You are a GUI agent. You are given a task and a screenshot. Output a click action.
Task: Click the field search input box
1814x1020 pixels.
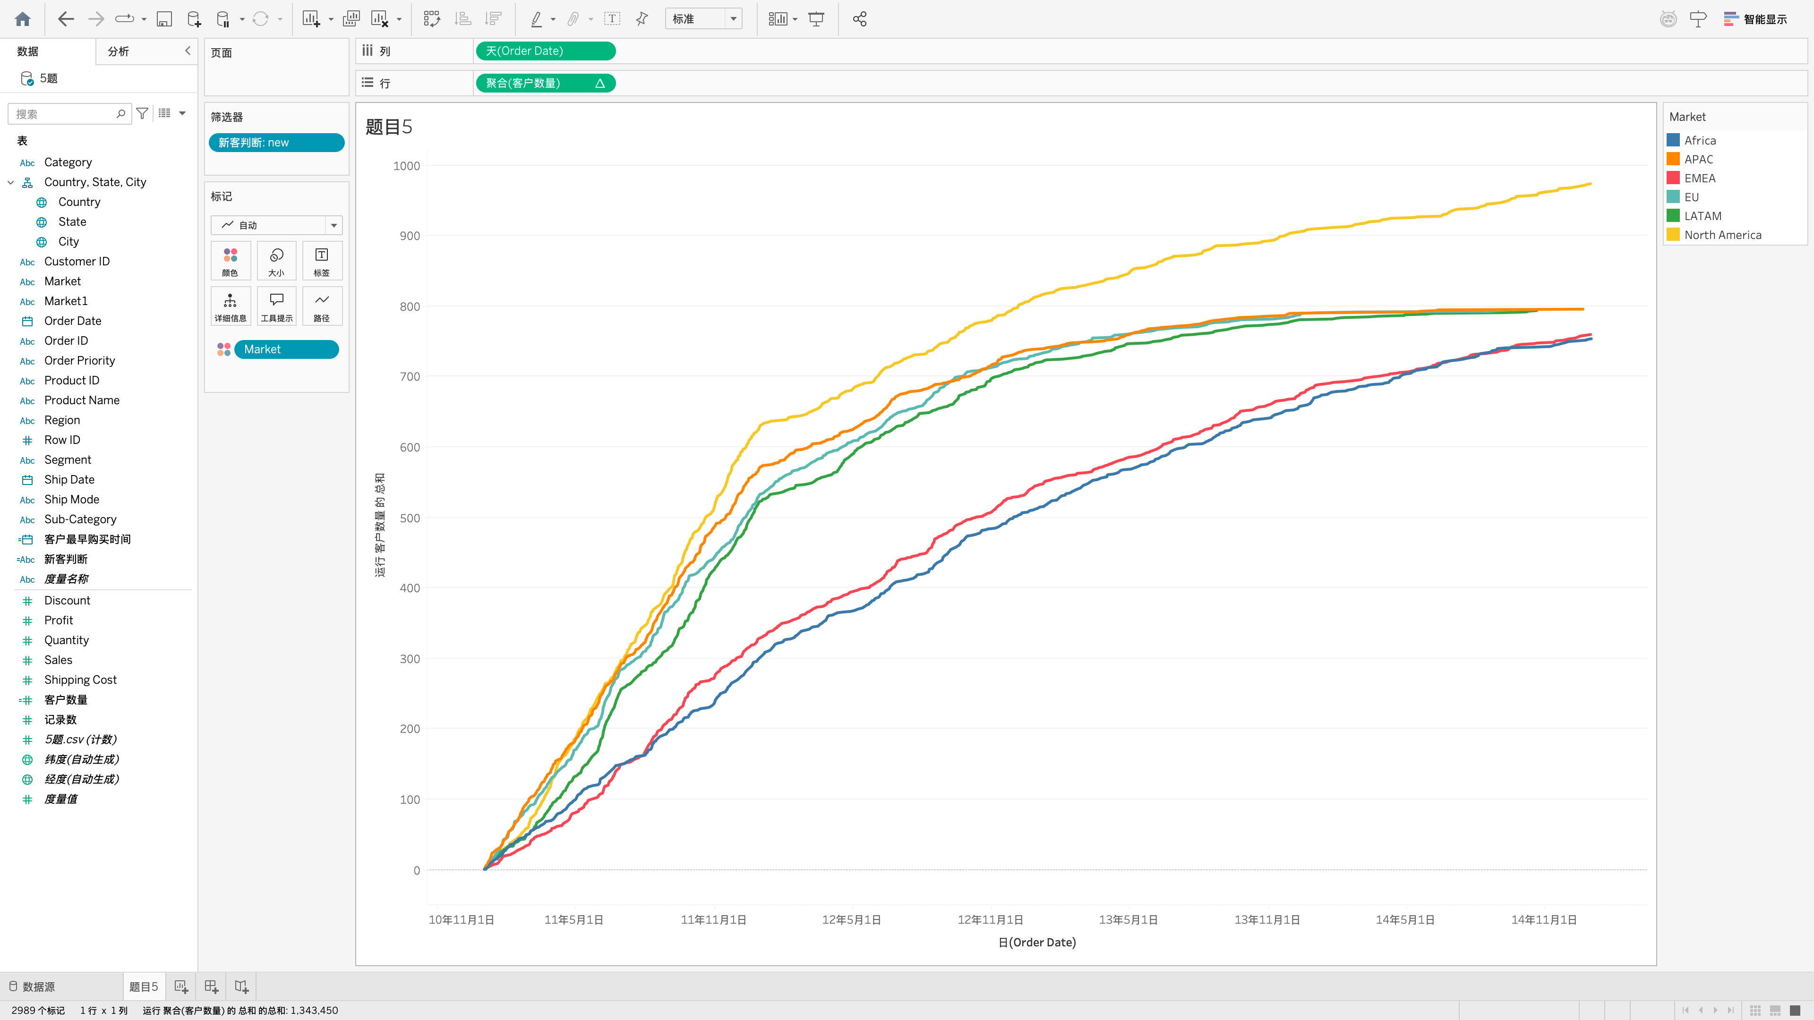click(70, 113)
